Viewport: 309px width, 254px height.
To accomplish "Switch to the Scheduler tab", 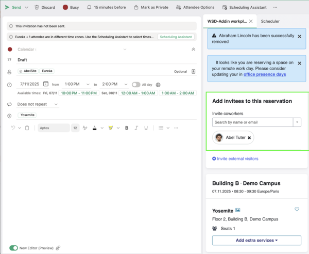I will tap(270, 21).
